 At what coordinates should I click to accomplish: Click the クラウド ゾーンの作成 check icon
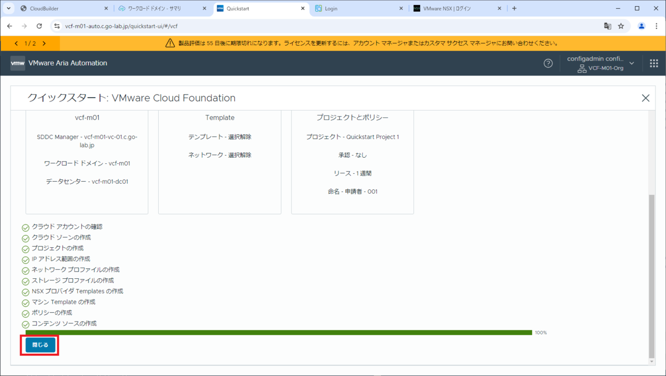(x=25, y=238)
